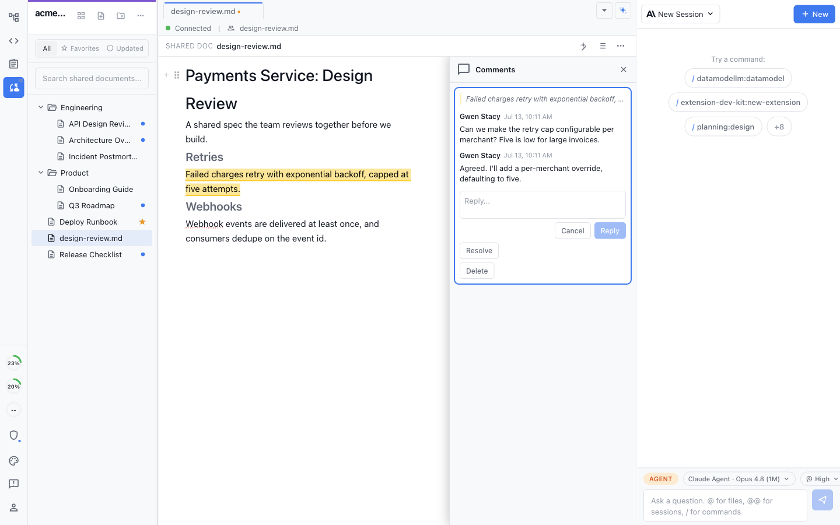Click the Resolve button in comment thread

(x=479, y=251)
